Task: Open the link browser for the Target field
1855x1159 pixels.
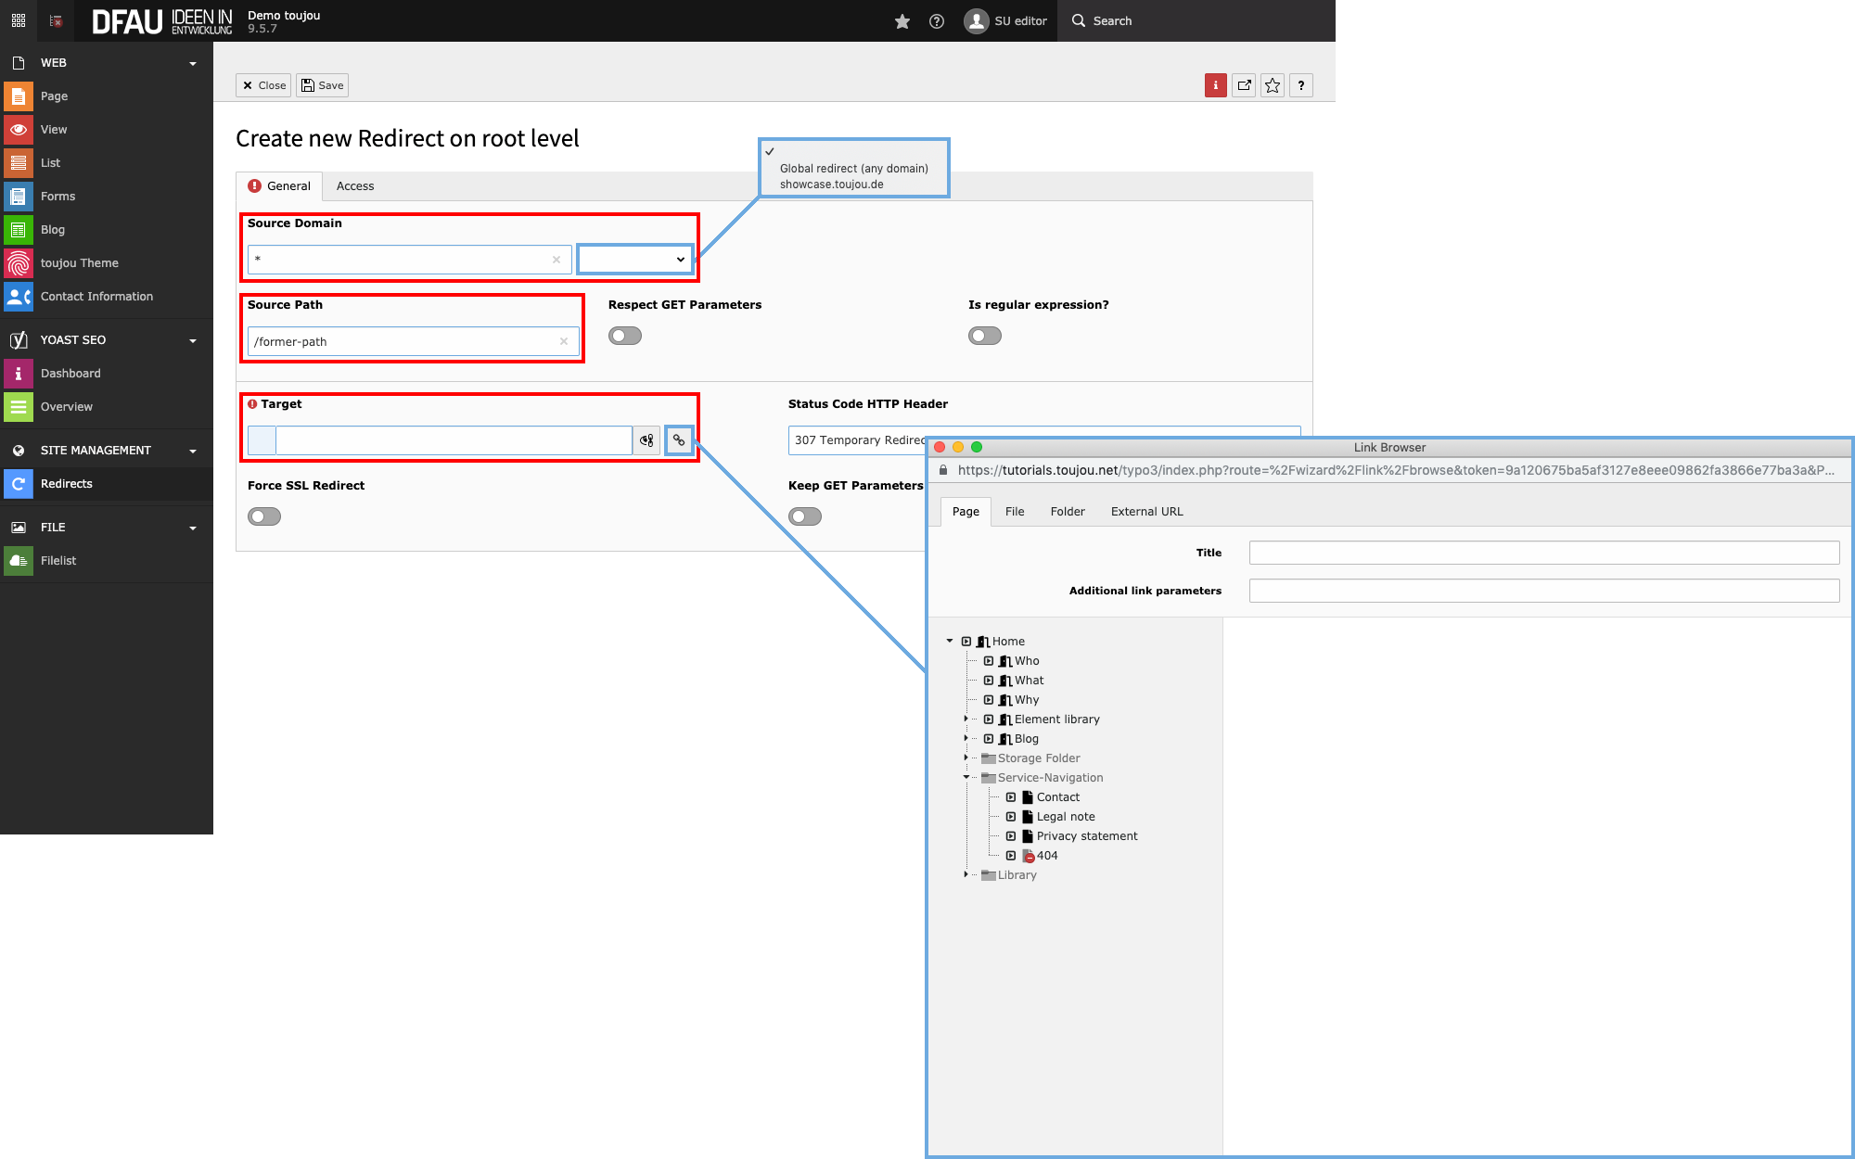Action: [679, 439]
